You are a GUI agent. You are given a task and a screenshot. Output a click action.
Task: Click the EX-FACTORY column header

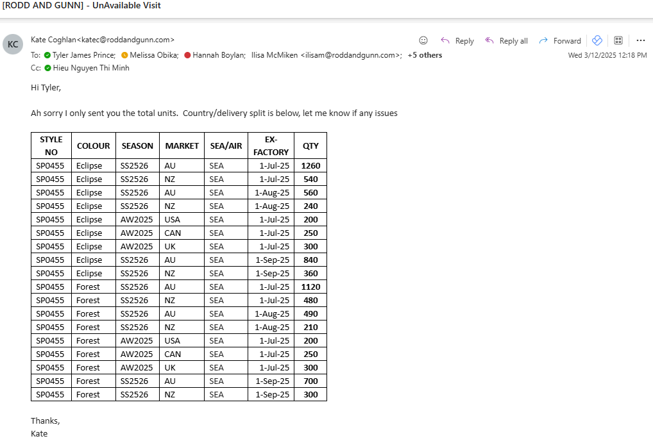pos(271,146)
